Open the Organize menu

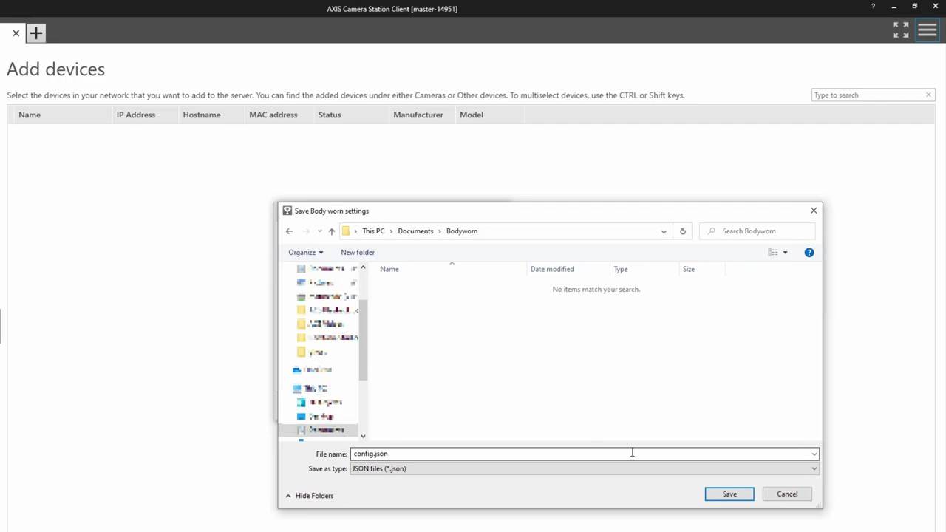click(305, 253)
